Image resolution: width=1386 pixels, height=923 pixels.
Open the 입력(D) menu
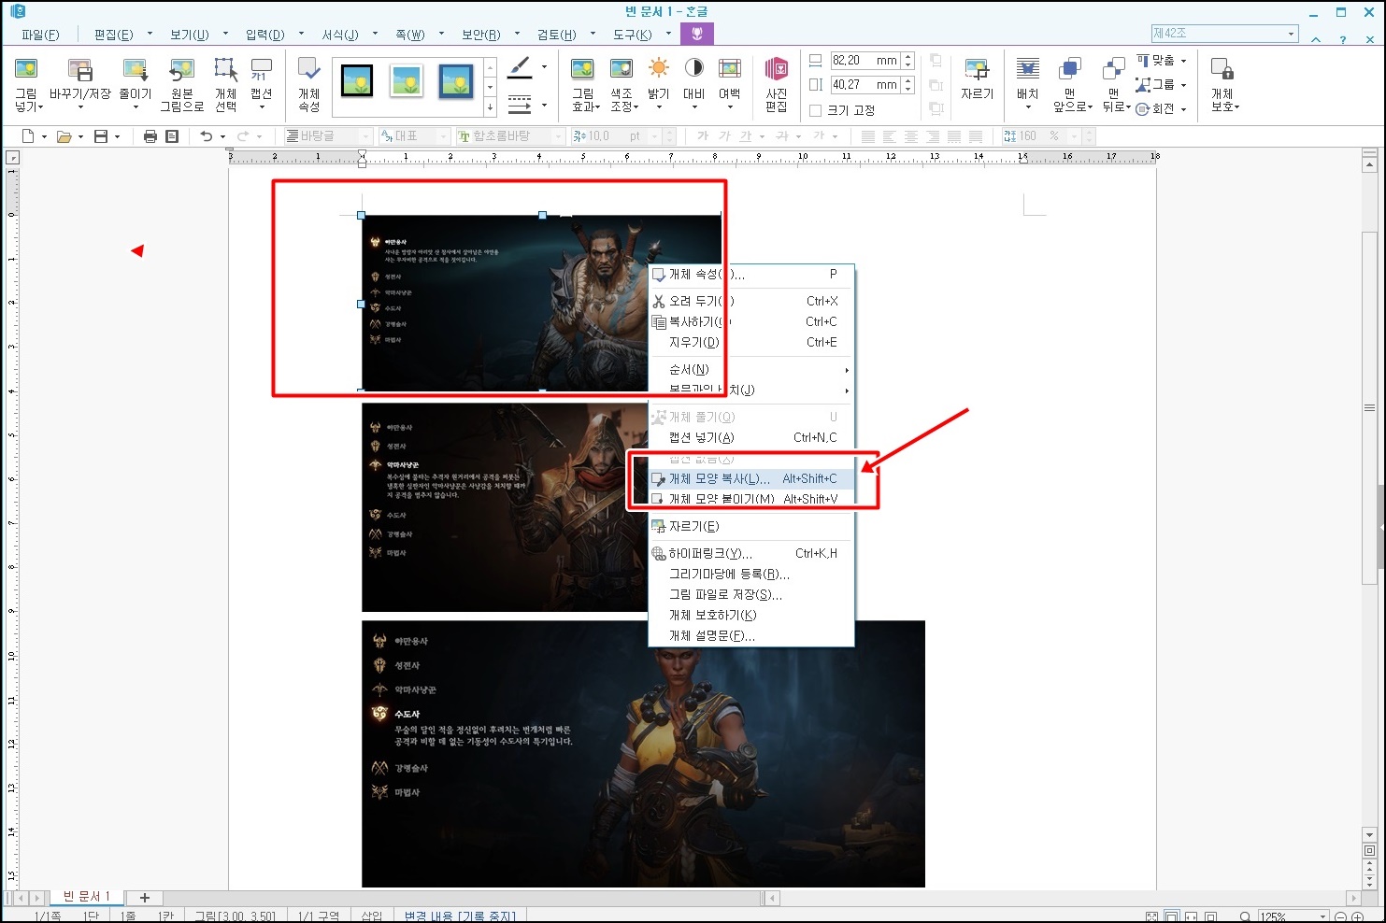tap(264, 35)
